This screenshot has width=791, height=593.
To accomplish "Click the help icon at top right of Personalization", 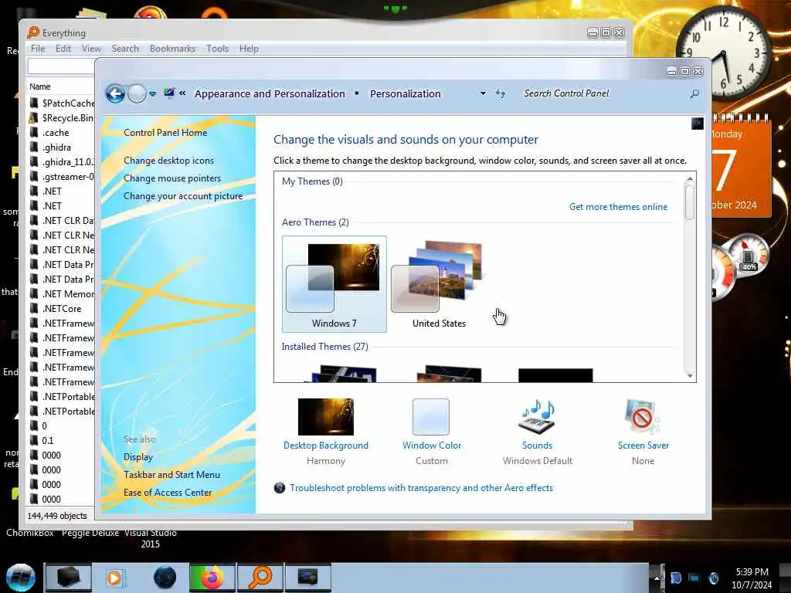I will click(x=698, y=124).
